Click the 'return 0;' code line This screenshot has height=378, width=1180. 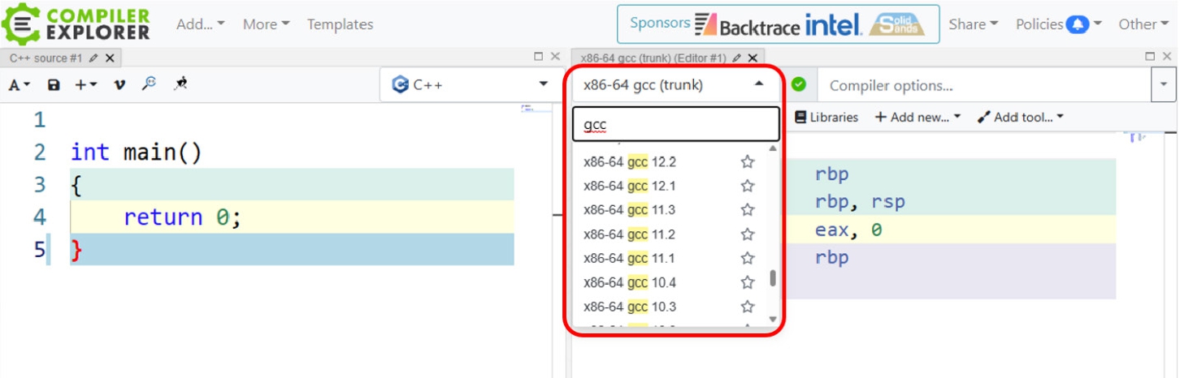[x=183, y=217]
